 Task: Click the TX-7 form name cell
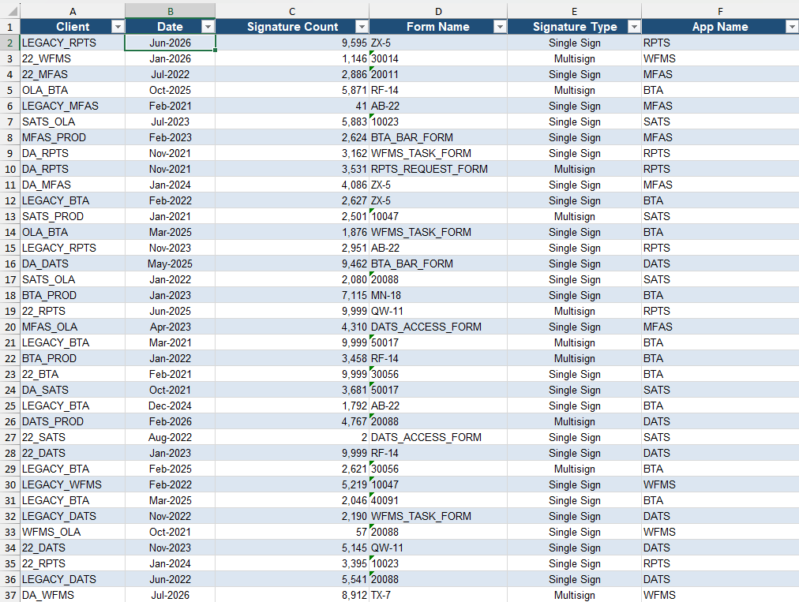[x=438, y=595]
